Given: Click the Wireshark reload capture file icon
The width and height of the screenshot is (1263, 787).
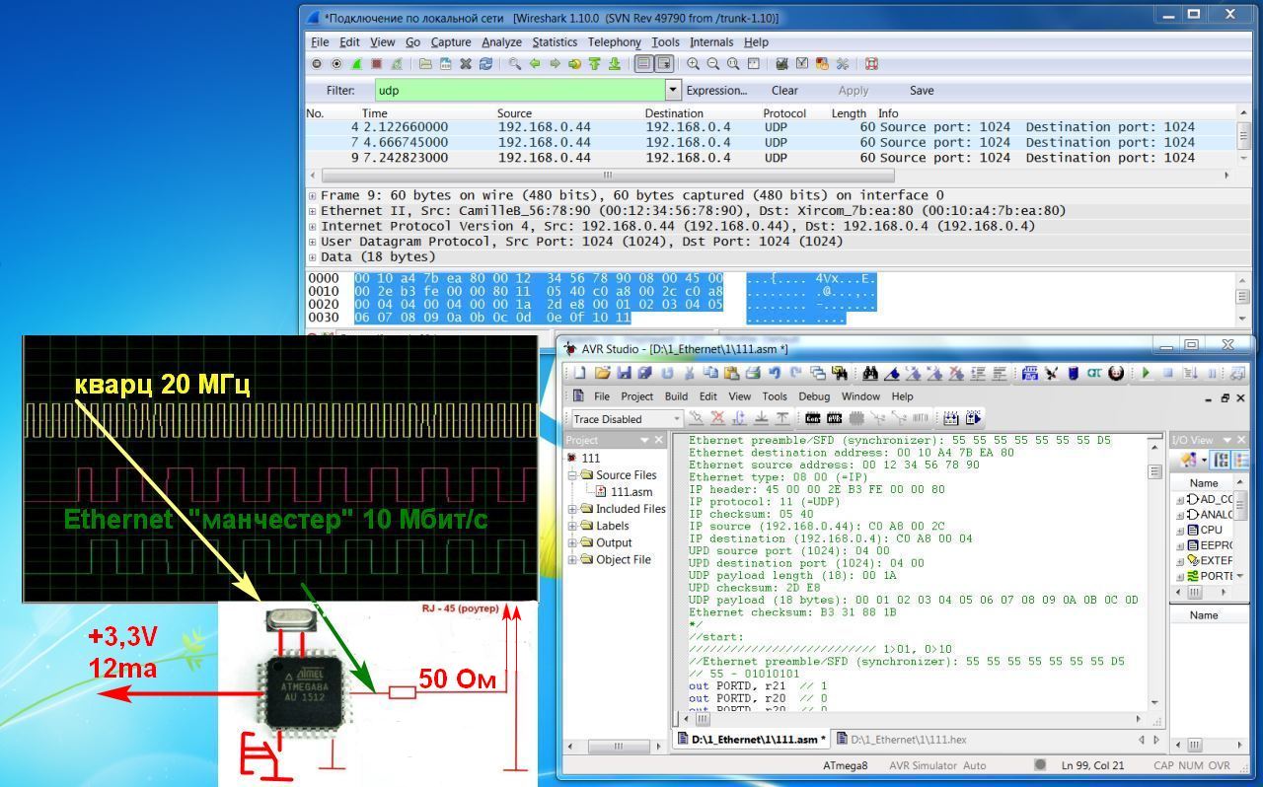Looking at the screenshot, I should coord(485,64).
